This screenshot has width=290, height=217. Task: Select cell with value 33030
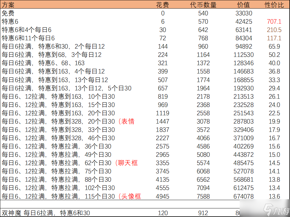click(244, 13)
